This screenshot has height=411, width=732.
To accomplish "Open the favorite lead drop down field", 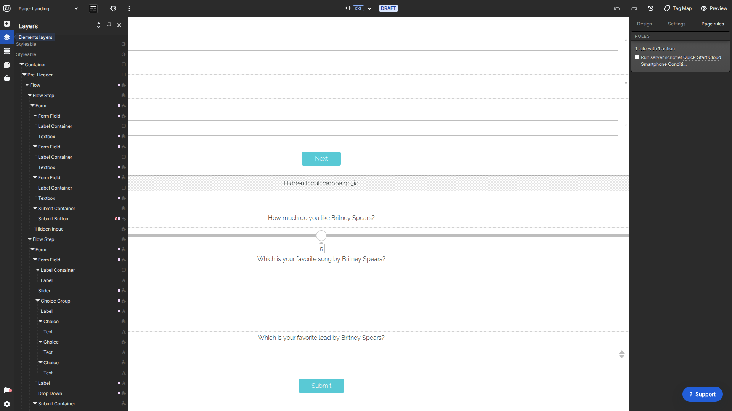I will point(379,354).
